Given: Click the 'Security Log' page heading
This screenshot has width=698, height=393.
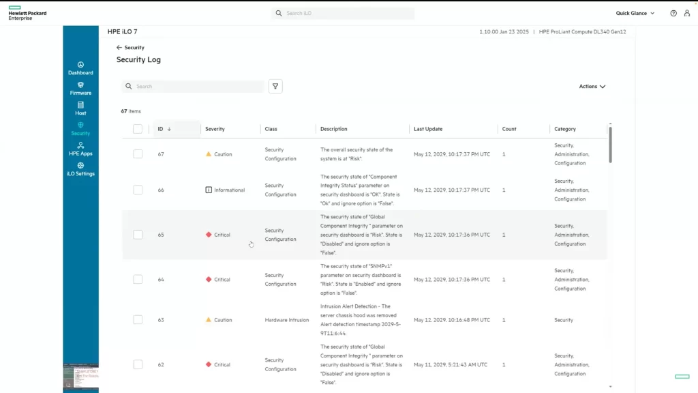Looking at the screenshot, I should pyautogui.click(x=138, y=60).
